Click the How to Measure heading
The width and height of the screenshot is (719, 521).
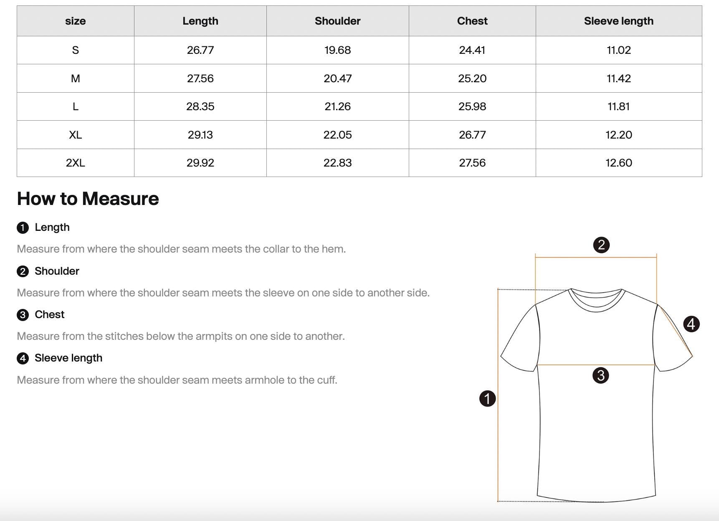(x=88, y=199)
